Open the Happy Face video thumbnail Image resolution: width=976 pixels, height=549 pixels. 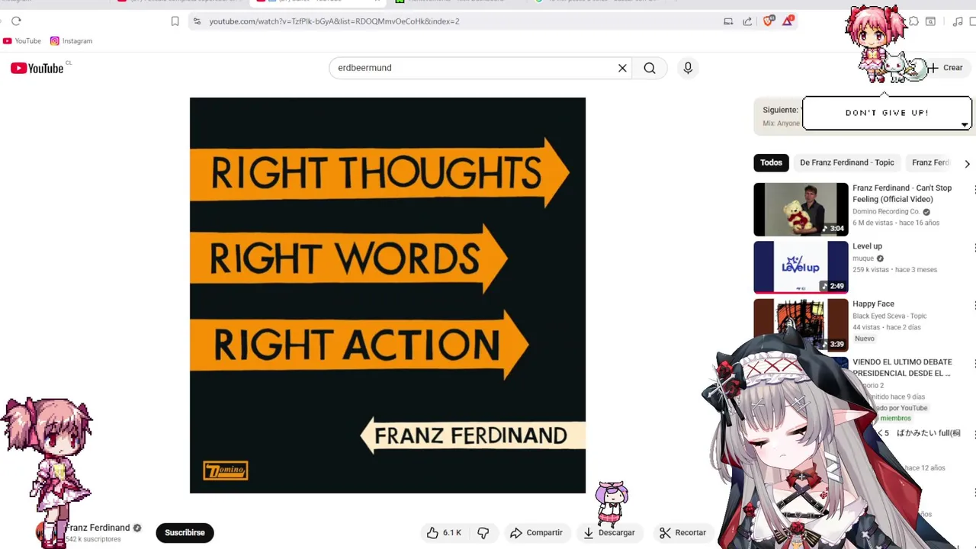pyautogui.click(x=801, y=324)
